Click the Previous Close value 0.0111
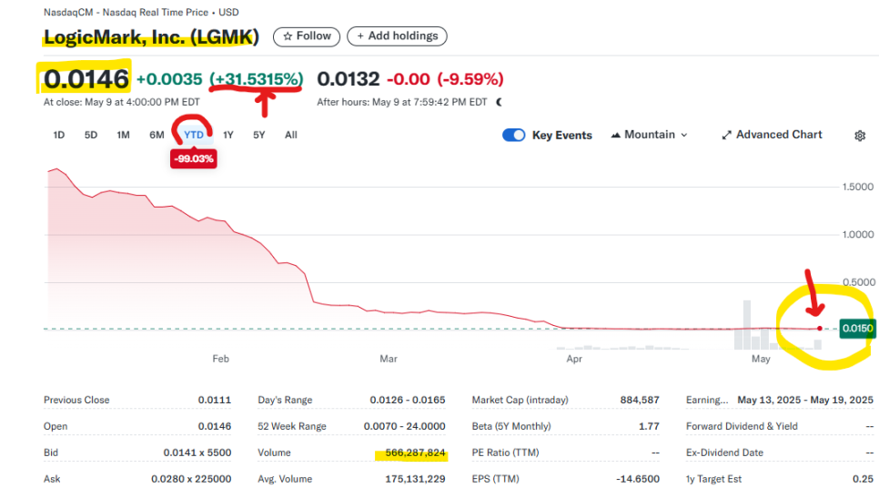 click(214, 400)
